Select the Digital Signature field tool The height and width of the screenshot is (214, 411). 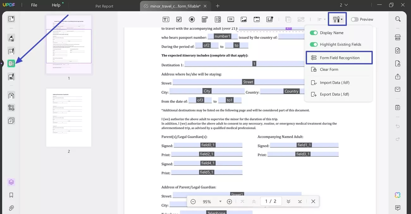click(269, 19)
